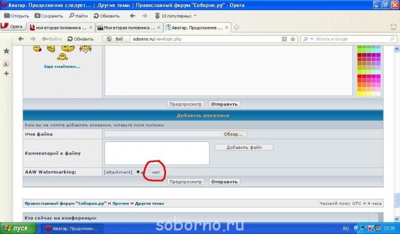Click the bookmarks star in the sidebar

(x=6, y=51)
